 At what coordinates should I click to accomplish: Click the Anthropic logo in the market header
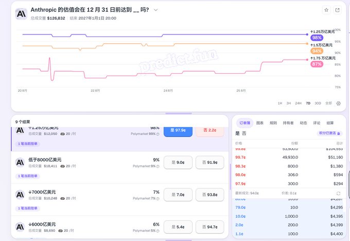pos(21,13)
